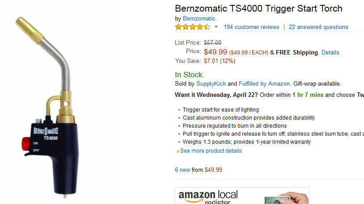The width and height of the screenshot is (364, 204).
Task: Open the 194 customer reviews link
Action: 251,27
